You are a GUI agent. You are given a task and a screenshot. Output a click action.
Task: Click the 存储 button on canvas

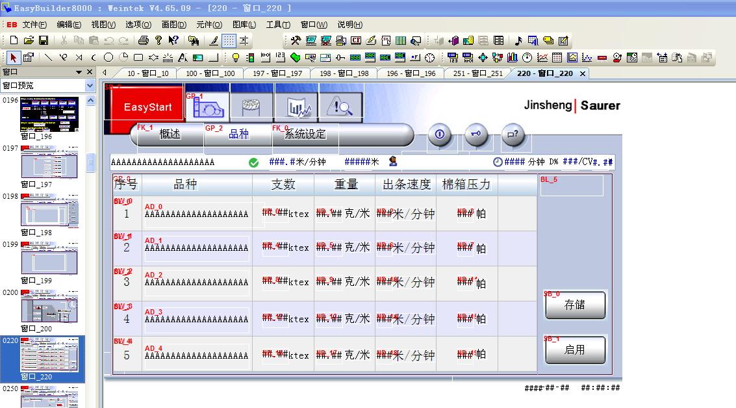pos(575,305)
